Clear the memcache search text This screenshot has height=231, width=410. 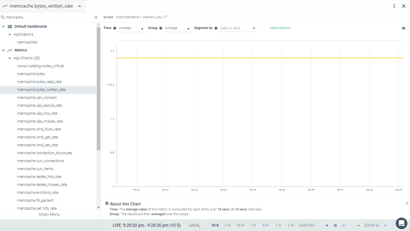pos(96,17)
